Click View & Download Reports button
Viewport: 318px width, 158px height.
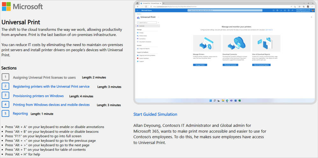(x=261, y=65)
